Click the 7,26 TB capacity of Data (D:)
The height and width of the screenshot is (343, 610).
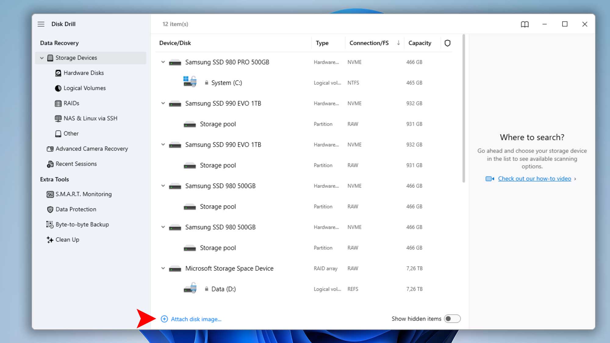[414, 289]
